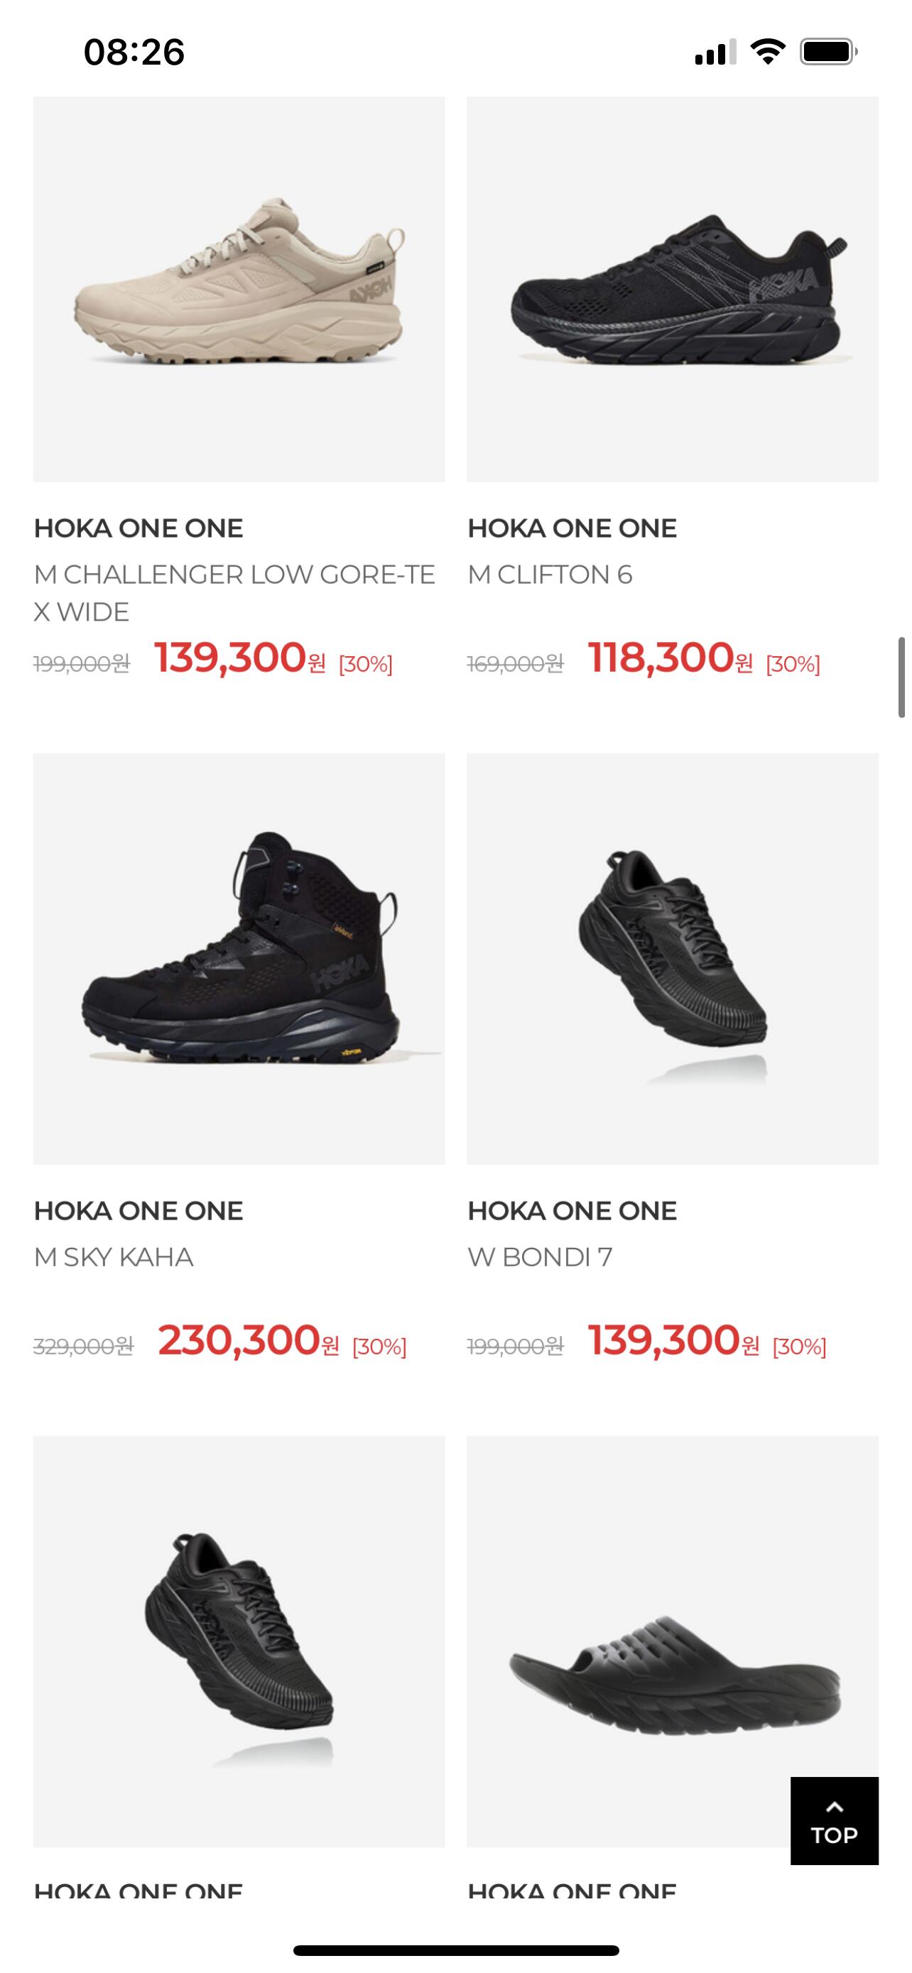Click the 230,300원 sale price
Image resolution: width=912 pixels, height=1973 pixels.
(248, 1340)
